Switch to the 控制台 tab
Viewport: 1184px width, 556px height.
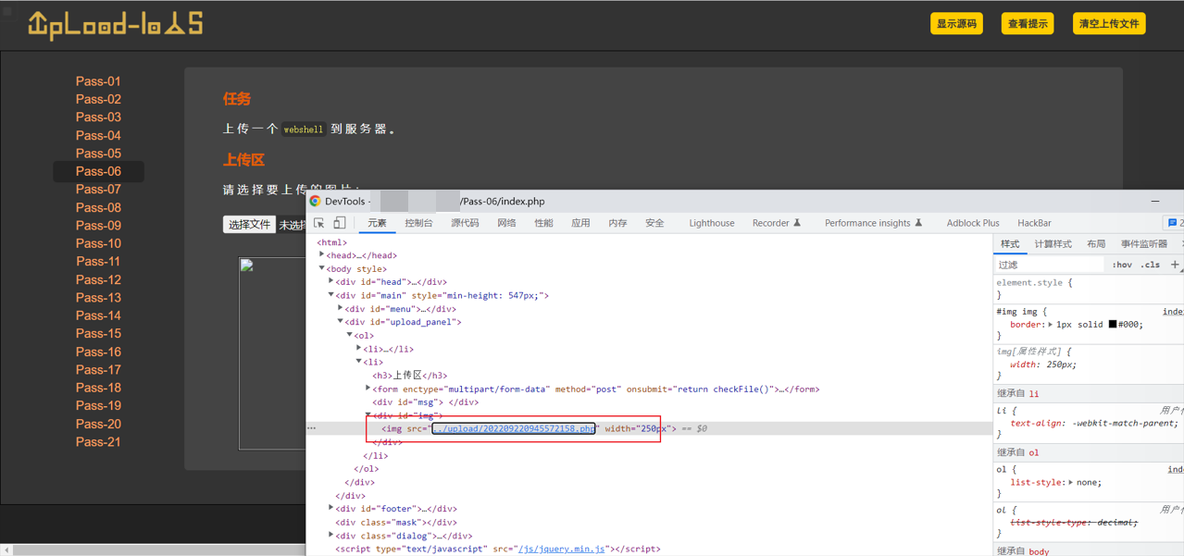418,223
